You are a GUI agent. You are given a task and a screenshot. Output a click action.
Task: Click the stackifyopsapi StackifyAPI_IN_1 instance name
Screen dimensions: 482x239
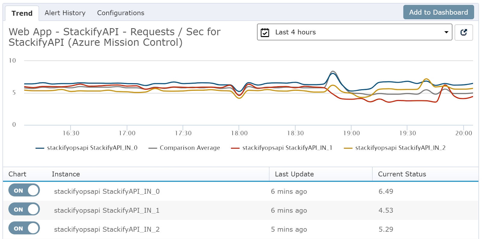[107, 210]
